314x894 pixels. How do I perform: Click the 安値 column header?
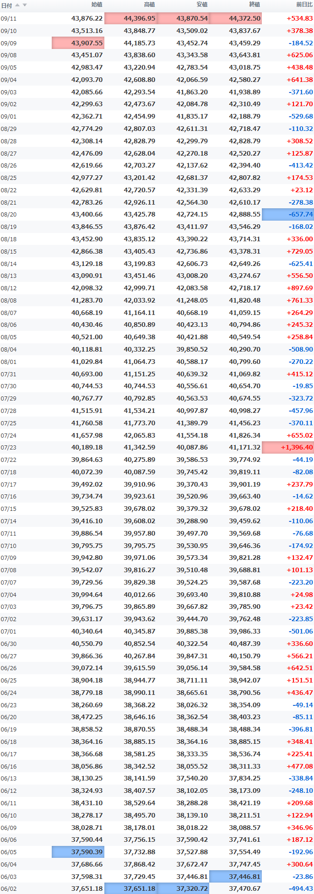tap(202, 5)
